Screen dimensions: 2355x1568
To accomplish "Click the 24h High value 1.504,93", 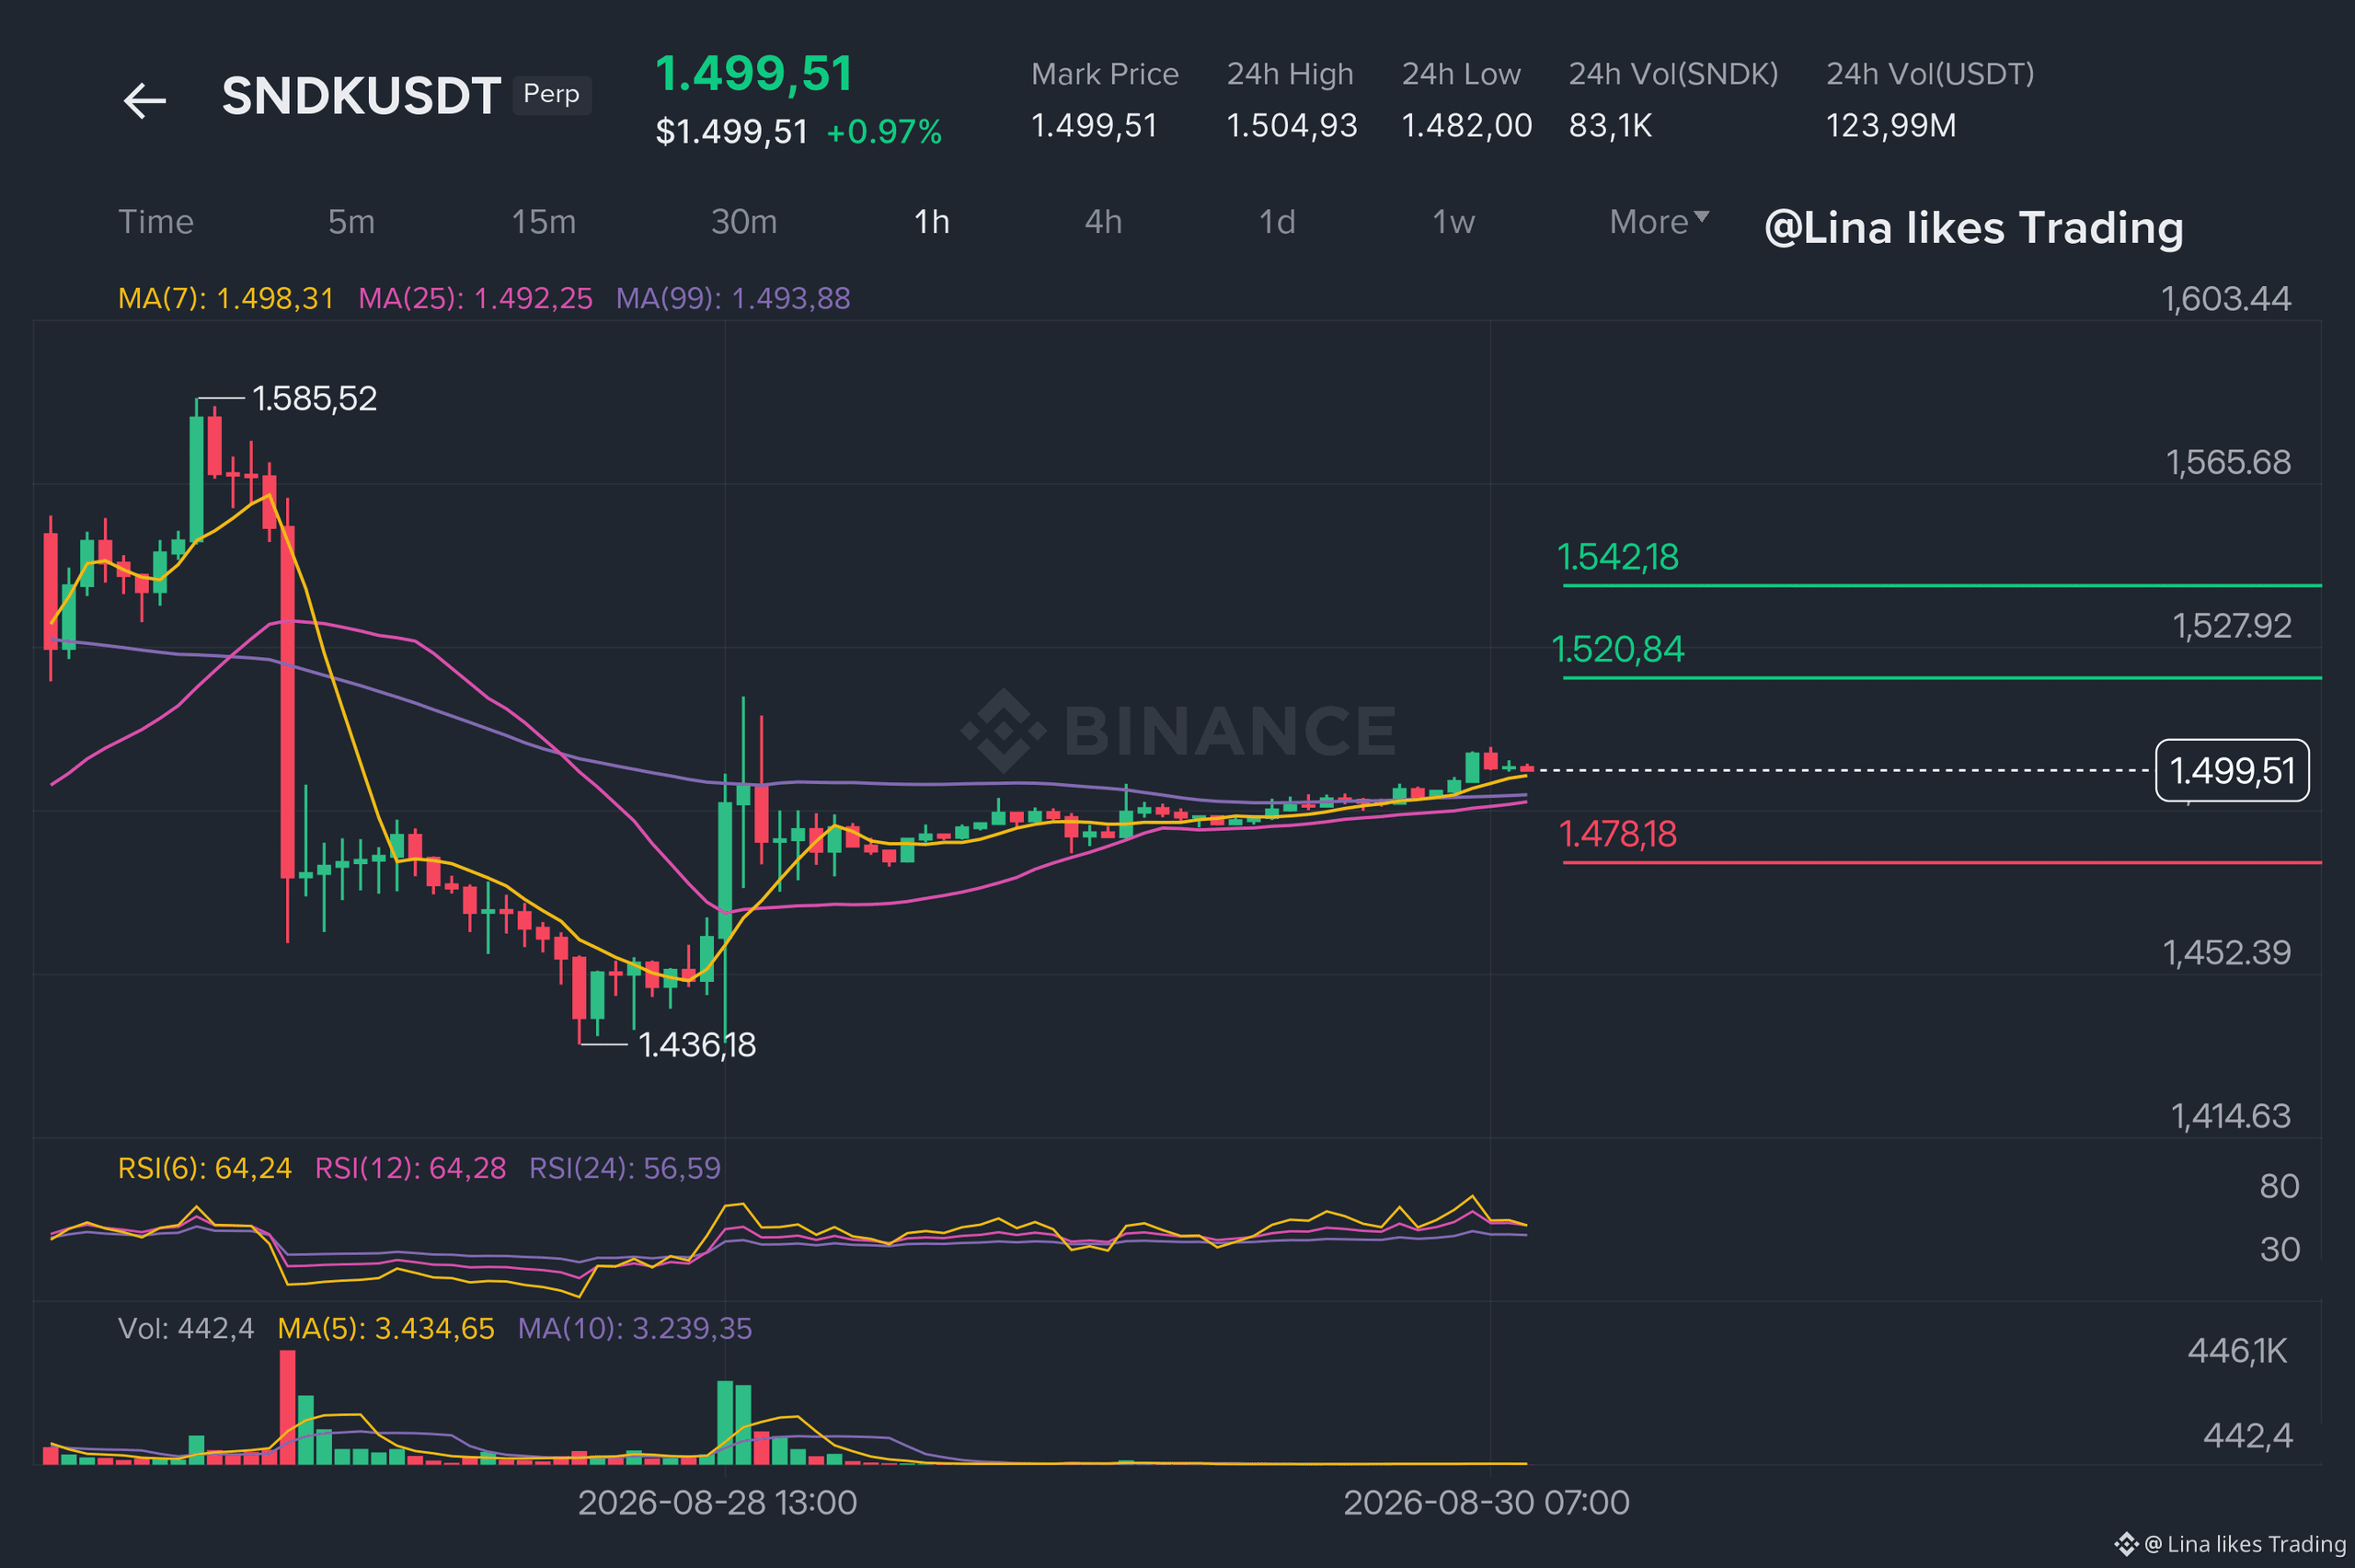I will coord(1292,126).
